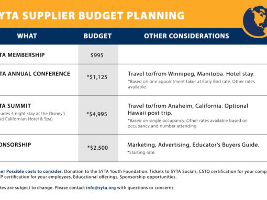The image size is (267, 200).
Task: Open the info@syta.org email link
Action: point(101,188)
